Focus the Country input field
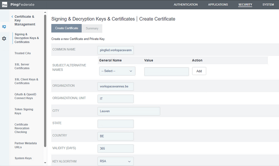 (x=116, y=136)
